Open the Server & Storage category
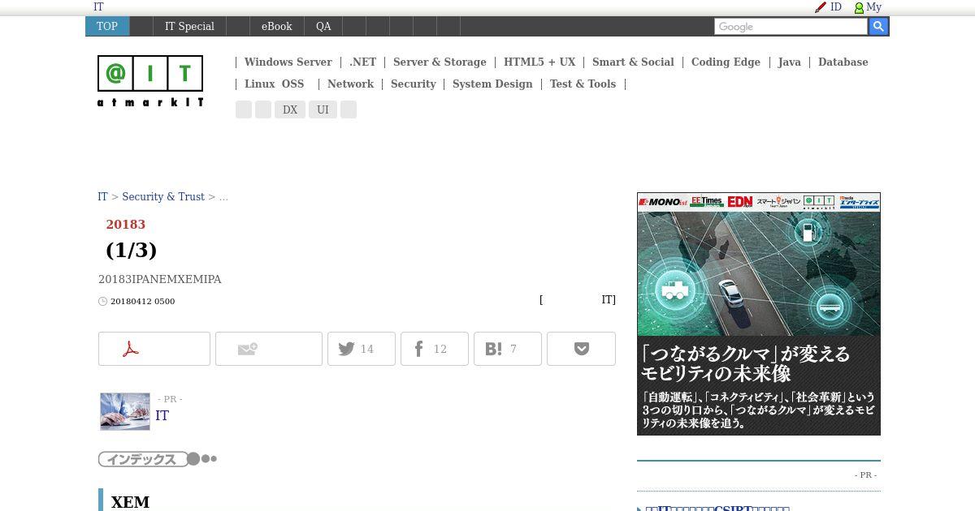Image resolution: width=975 pixels, height=511 pixels. tap(440, 62)
